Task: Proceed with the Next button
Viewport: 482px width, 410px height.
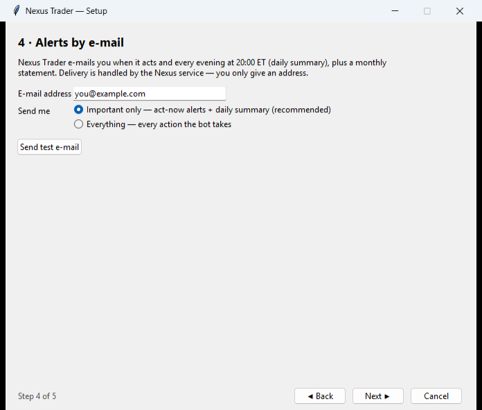Action: [378, 396]
